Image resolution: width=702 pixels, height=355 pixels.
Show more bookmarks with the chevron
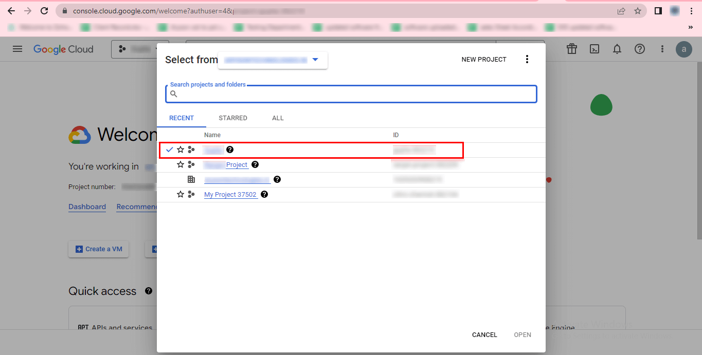691,27
